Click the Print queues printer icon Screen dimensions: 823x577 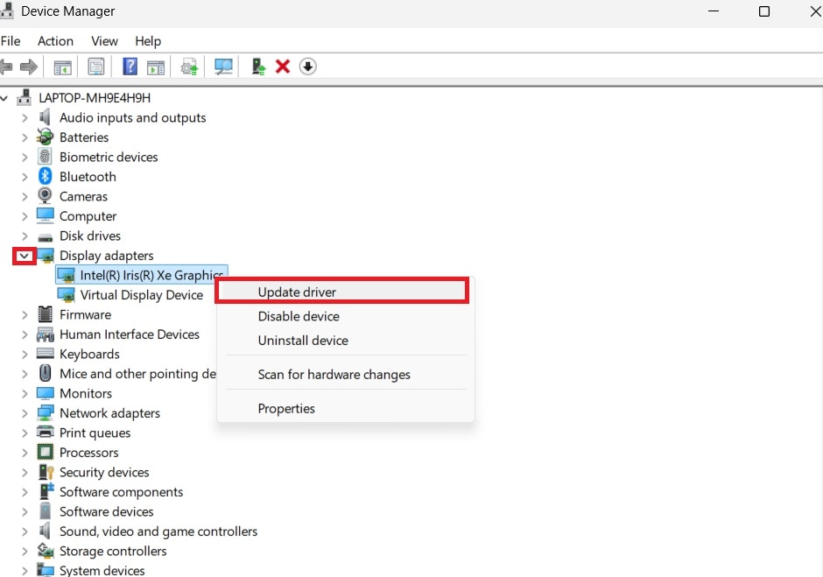46,433
